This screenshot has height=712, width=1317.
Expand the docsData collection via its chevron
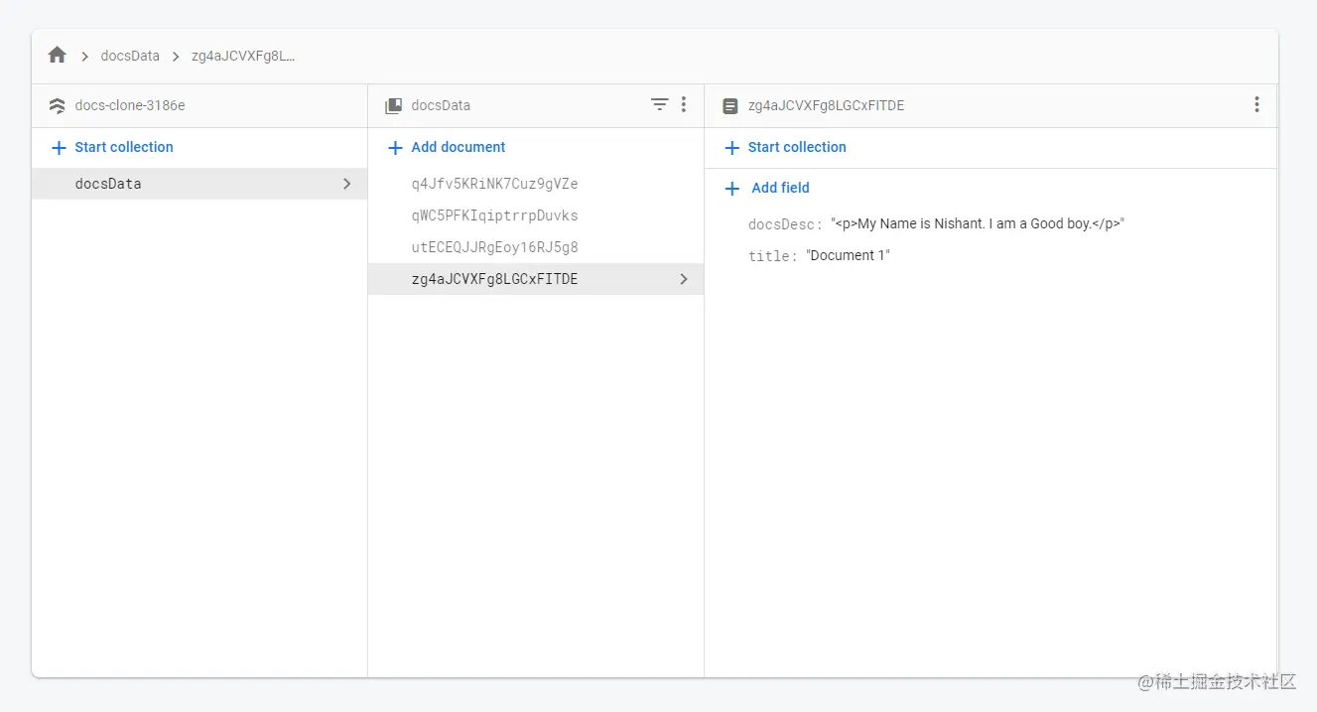pyautogui.click(x=346, y=184)
